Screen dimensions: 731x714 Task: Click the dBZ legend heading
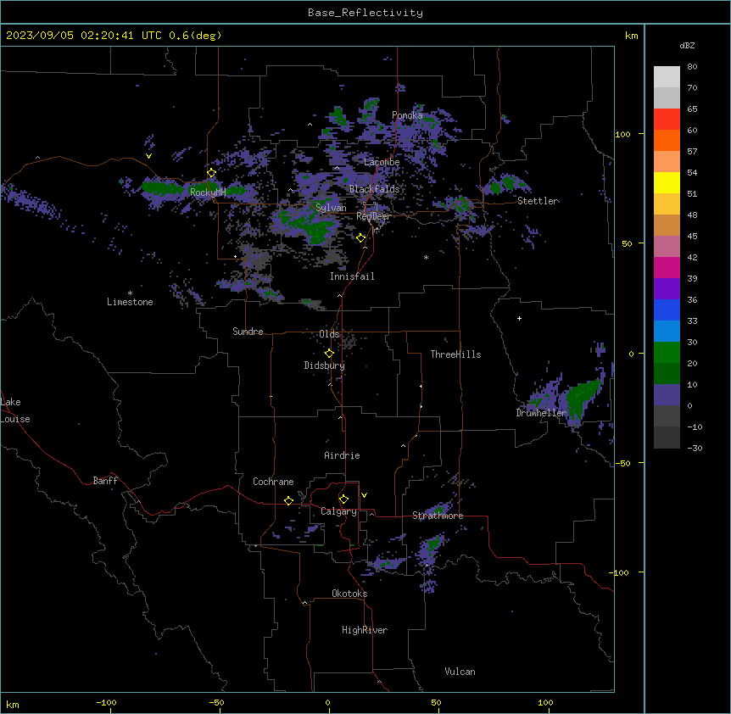(x=687, y=46)
